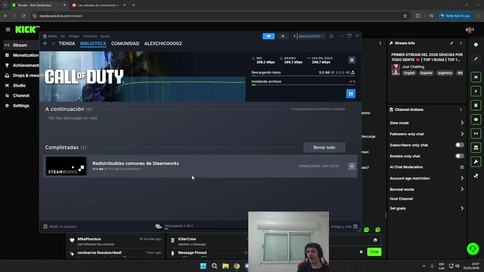484x272 pixels.
Task: Toggle Subscribers-only chat switch
Action: [x=459, y=145]
